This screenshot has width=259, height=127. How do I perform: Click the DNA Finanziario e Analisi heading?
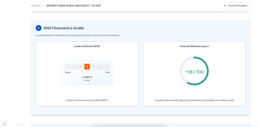[x=64, y=28]
